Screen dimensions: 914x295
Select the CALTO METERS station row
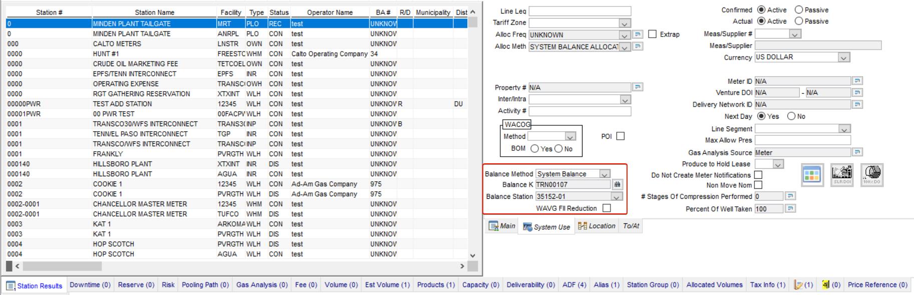tap(117, 44)
